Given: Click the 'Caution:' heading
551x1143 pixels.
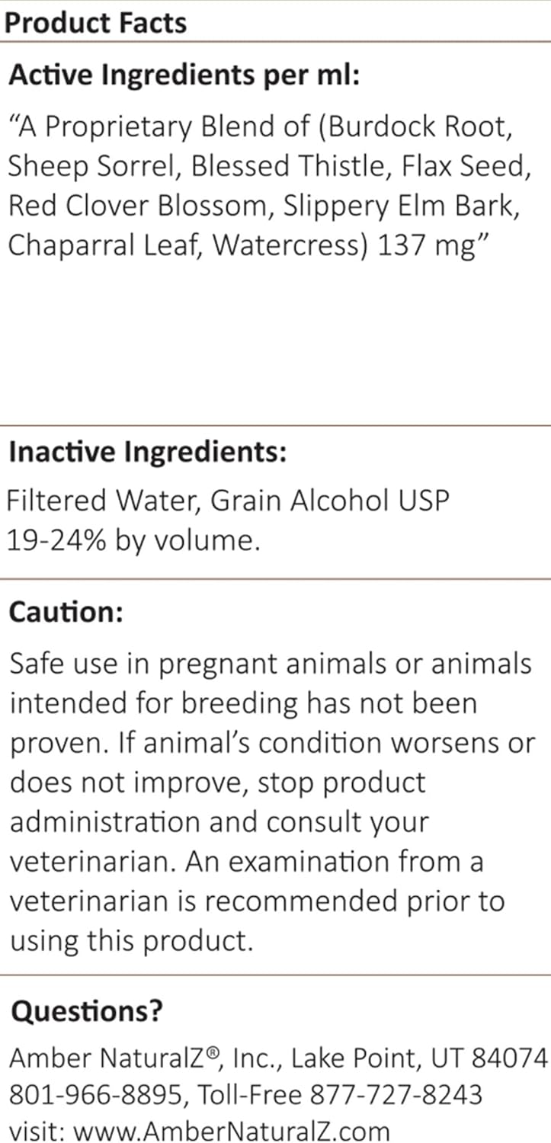Looking at the screenshot, I should 66,613.
